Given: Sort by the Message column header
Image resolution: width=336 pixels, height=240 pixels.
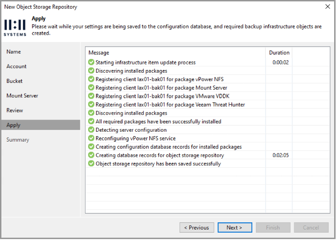Looking at the screenshot, I should pyautogui.click(x=176, y=53).
